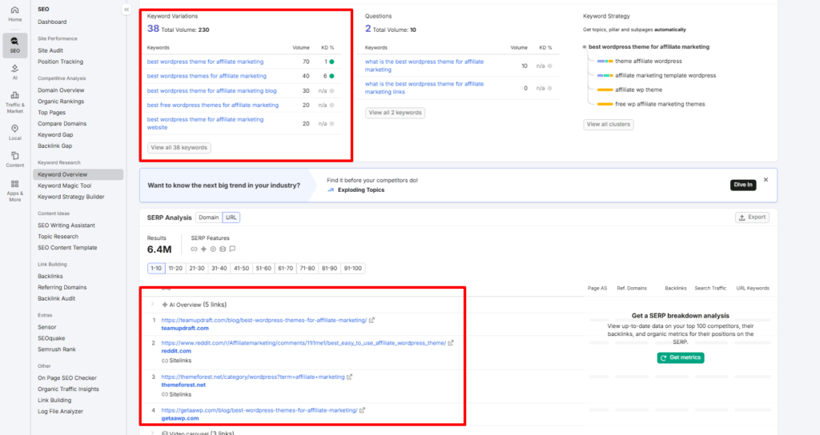Image resolution: width=820 pixels, height=435 pixels.
Task: Click View all 2 keywords button
Action: coord(395,113)
